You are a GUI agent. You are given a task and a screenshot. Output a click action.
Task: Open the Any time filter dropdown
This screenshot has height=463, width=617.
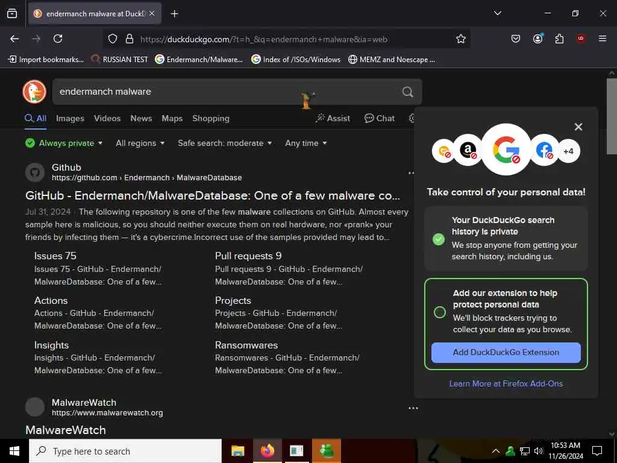(x=305, y=143)
